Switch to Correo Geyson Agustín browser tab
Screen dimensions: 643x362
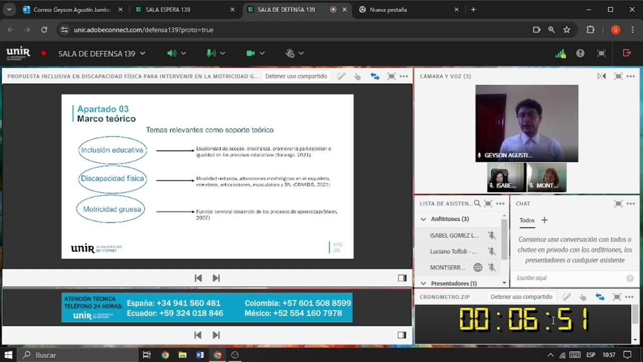(x=72, y=10)
